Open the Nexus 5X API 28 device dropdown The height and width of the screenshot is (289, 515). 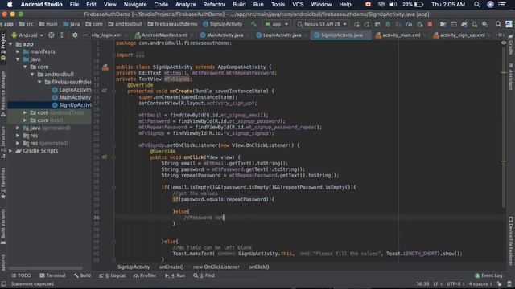point(322,24)
